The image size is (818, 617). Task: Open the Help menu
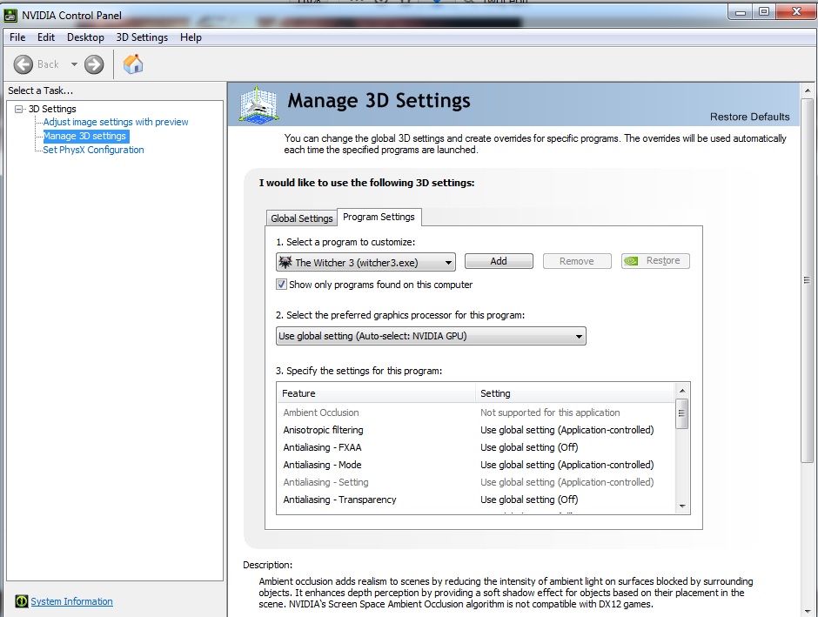pos(191,37)
